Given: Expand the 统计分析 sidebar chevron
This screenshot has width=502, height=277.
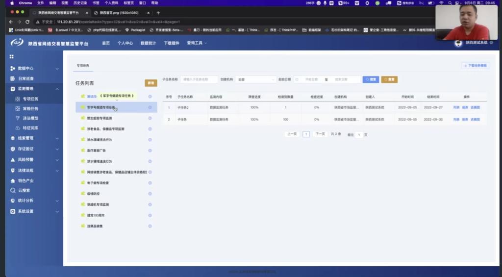Looking at the screenshot, I should pyautogui.click(x=57, y=201).
